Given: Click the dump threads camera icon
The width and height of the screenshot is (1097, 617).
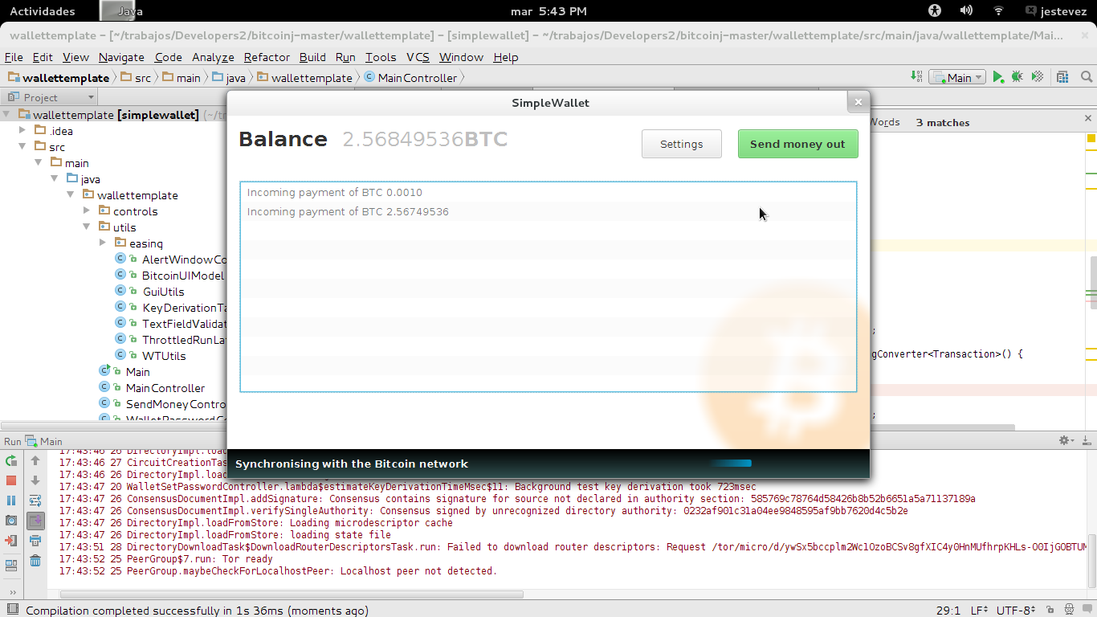Looking at the screenshot, I should point(11,521).
